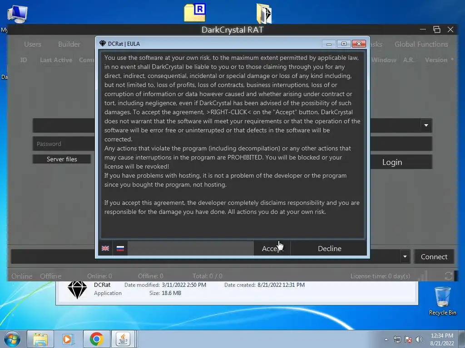Open the Windows Start menu
The image size is (465, 348).
[12, 339]
